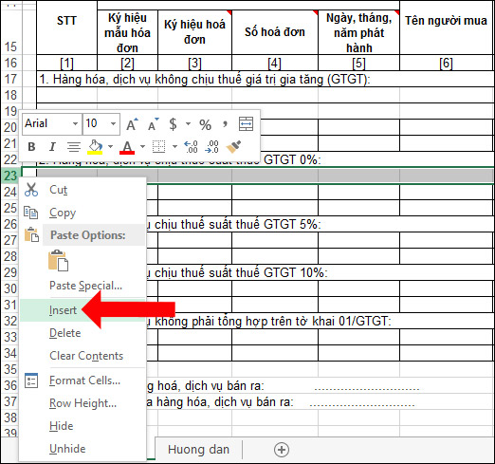495x464 pixels.
Task: Click the Center alignment icon
Action: tap(74, 147)
